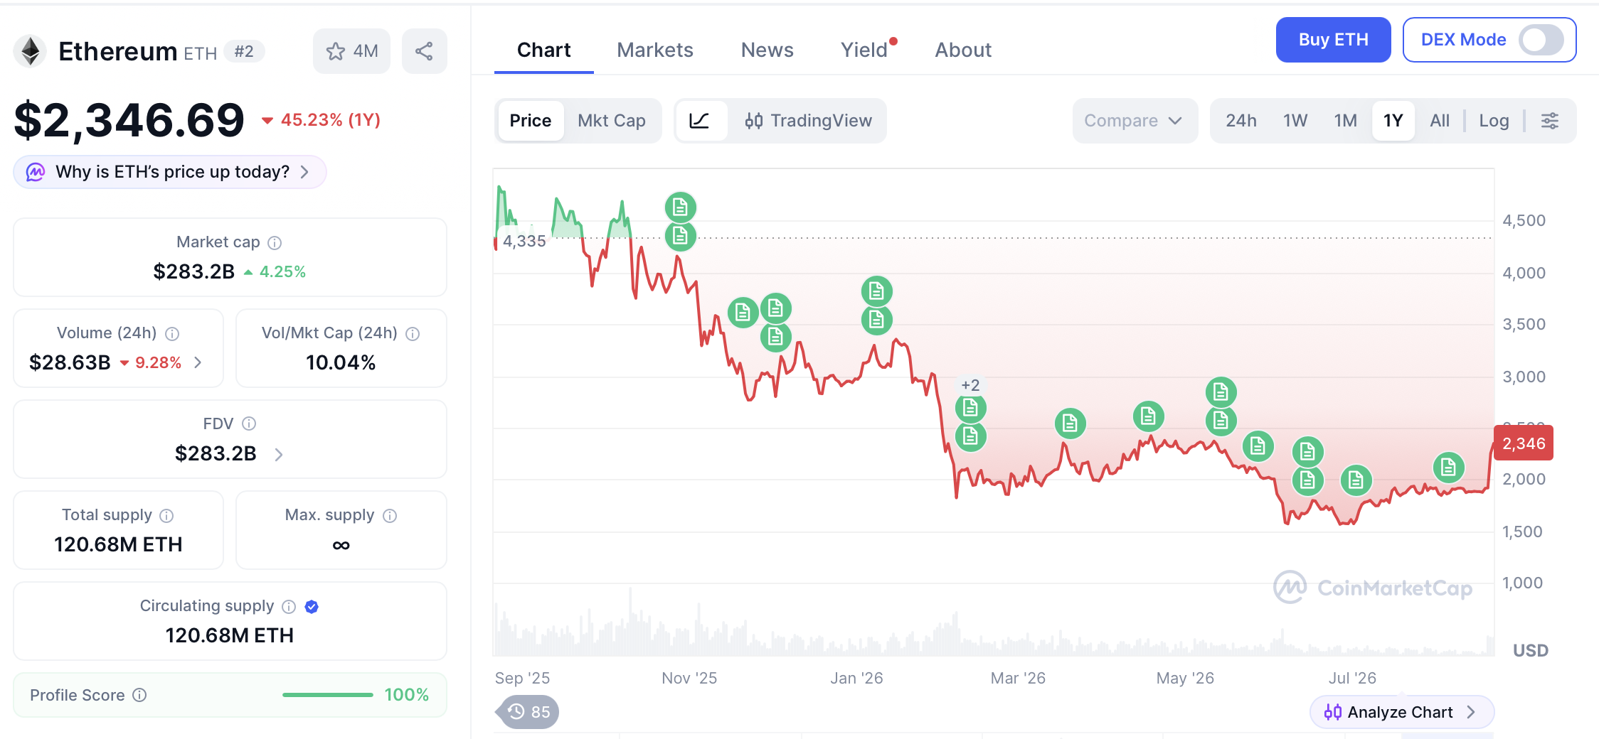Click the AI icon beside ETH price question
The width and height of the screenshot is (1599, 739).
coord(36,172)
